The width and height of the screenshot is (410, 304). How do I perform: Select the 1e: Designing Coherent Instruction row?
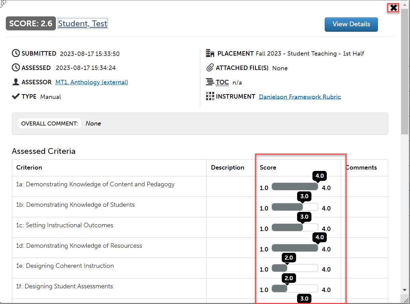(200, 268)
